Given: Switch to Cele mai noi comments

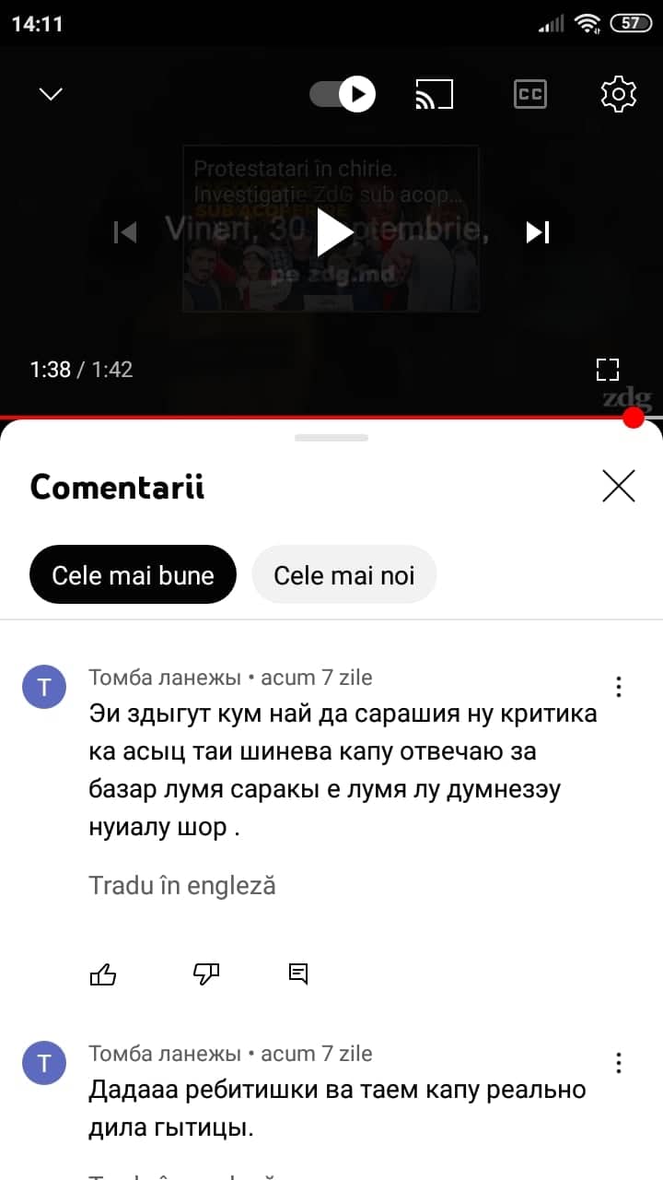Looking at the screenshot, I should 344,575.
